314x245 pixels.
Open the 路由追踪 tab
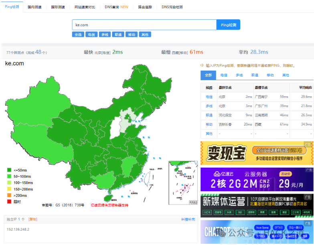(145, 7)
